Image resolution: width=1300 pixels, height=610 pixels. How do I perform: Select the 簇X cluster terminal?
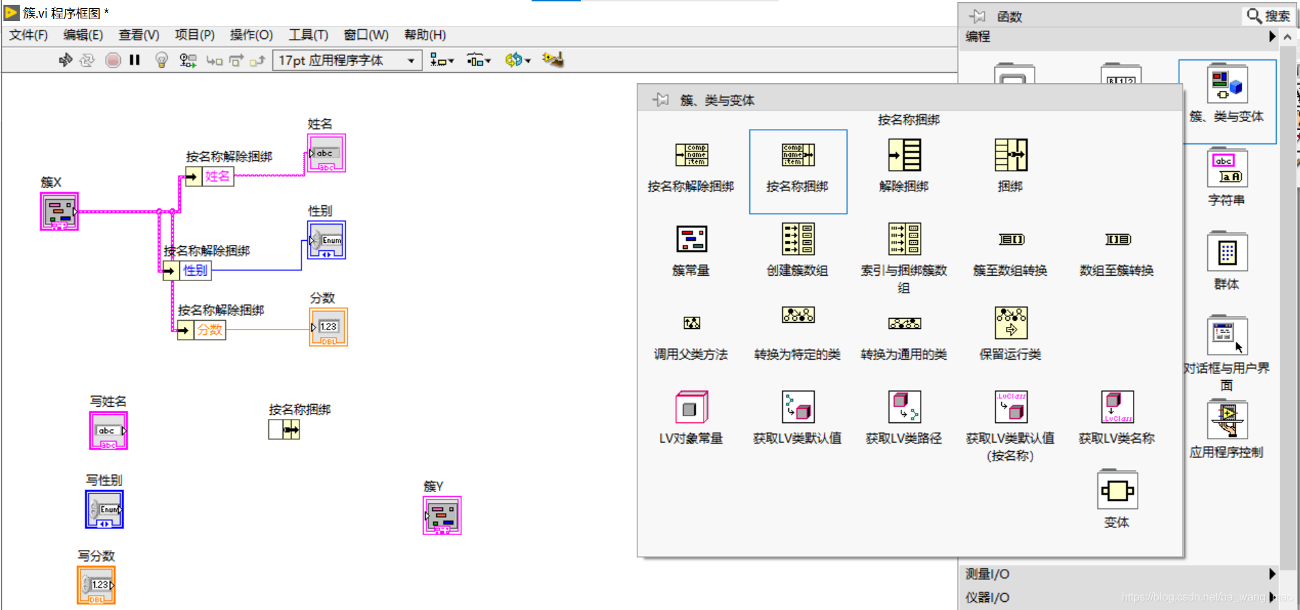pos(59,211)
